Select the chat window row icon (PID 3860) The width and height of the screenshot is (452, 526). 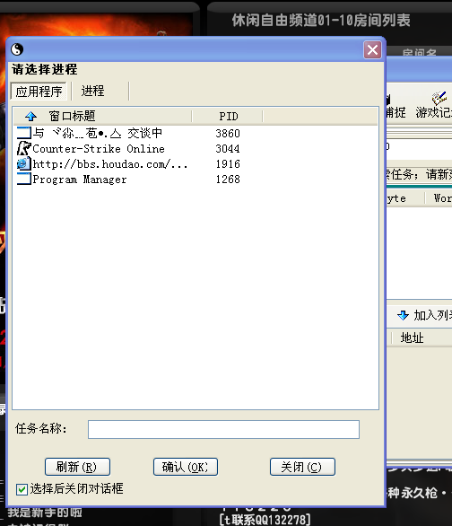(24, 133)
